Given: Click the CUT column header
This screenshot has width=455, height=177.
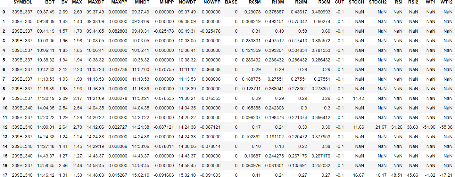Looking at the screenshot, I should pos(339,2).
